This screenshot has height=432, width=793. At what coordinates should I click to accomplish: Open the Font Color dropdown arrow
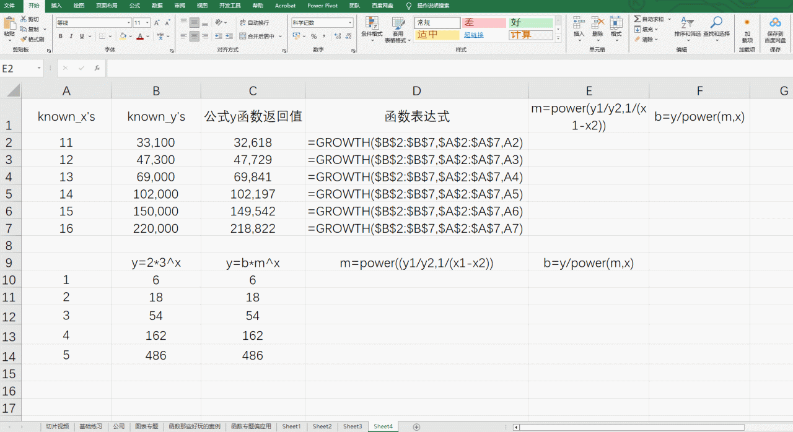148,37
